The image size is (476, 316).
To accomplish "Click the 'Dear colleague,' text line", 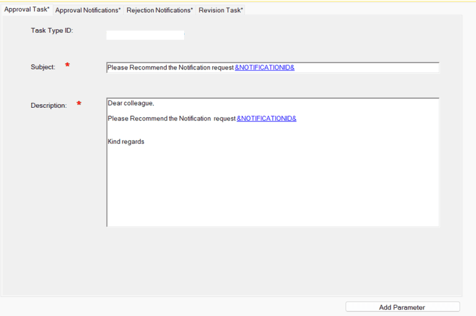I will pos(131,103).
